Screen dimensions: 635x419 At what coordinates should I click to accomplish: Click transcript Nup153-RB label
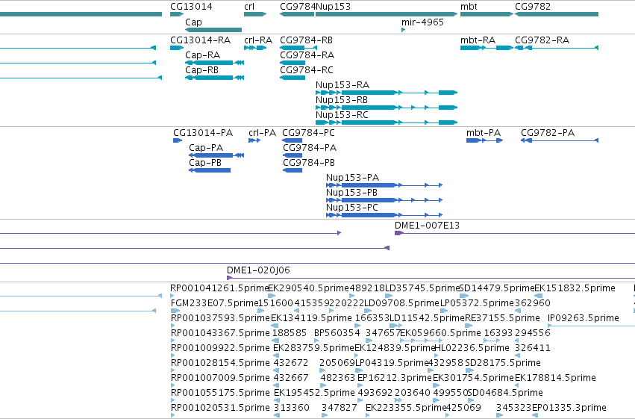click(342, 100)
